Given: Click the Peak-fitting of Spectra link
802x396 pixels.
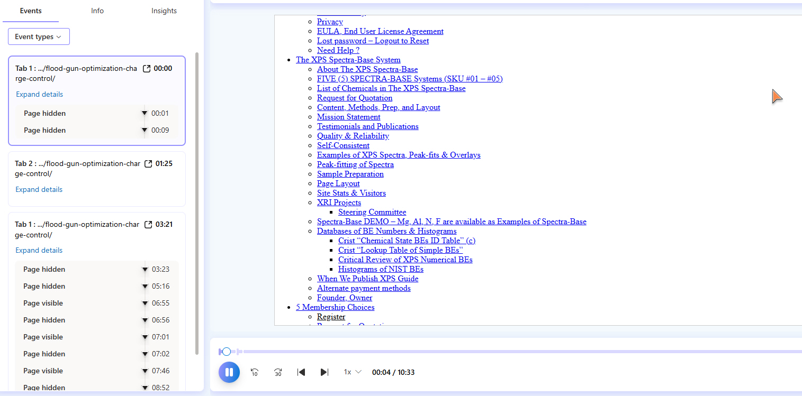Looking at the screenshot, I should click(x=355, y=164).
